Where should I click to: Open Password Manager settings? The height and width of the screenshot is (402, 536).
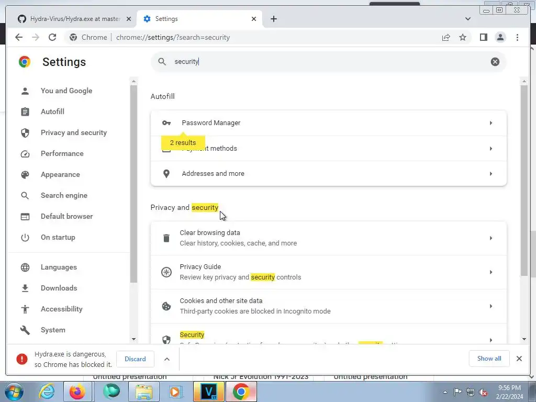pos(329,122)
